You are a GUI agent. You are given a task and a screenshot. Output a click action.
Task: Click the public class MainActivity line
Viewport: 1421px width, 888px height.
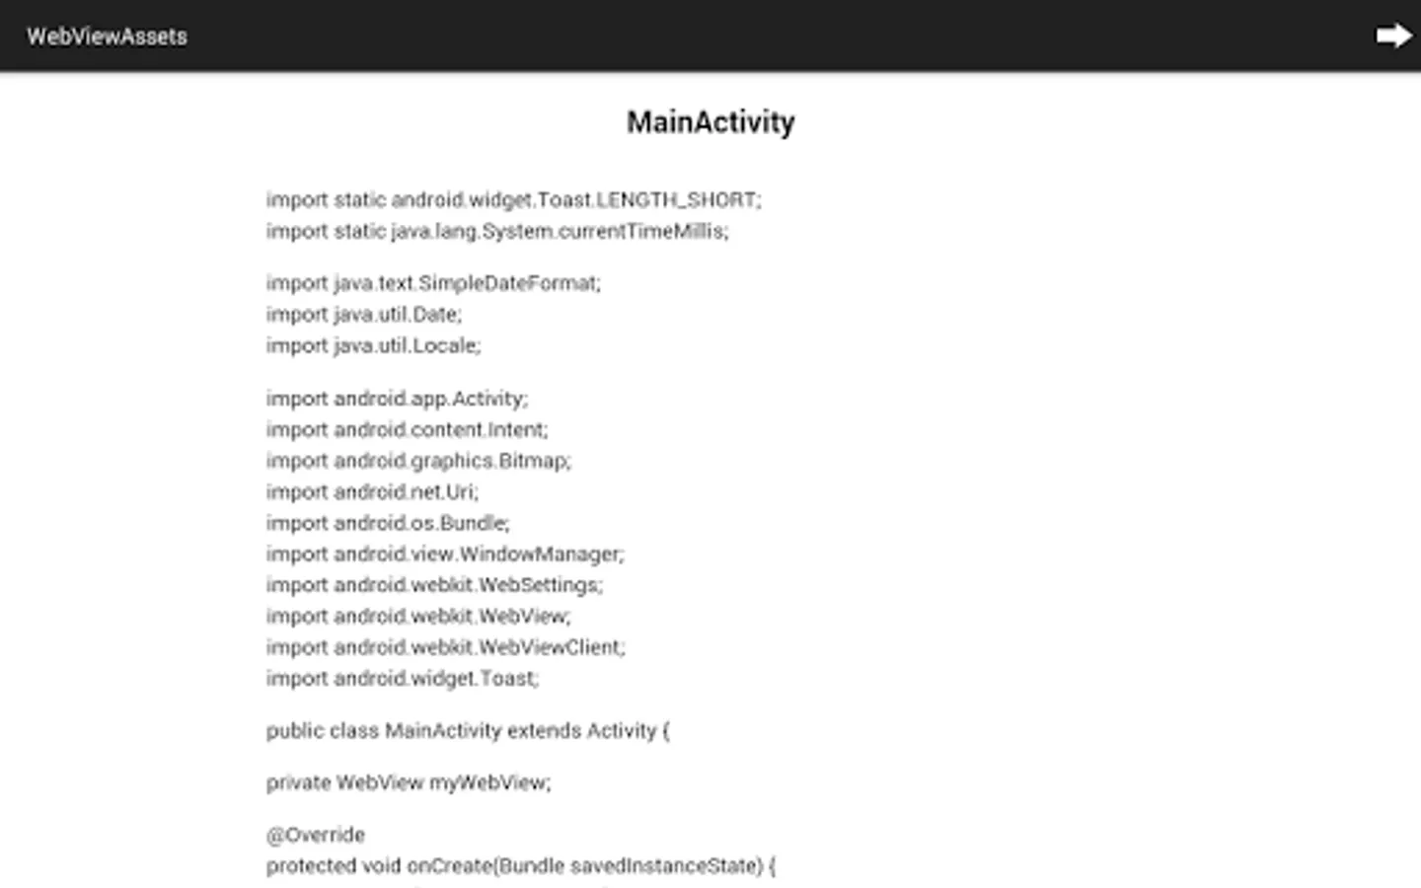tap(467, 731)
